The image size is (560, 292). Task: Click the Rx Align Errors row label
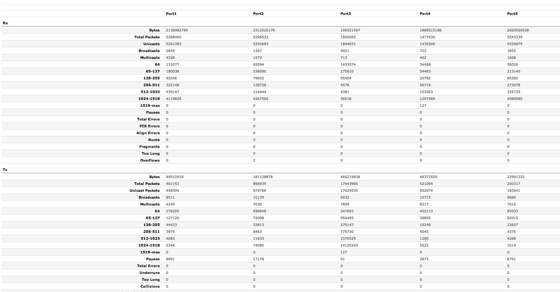[148, 133]
